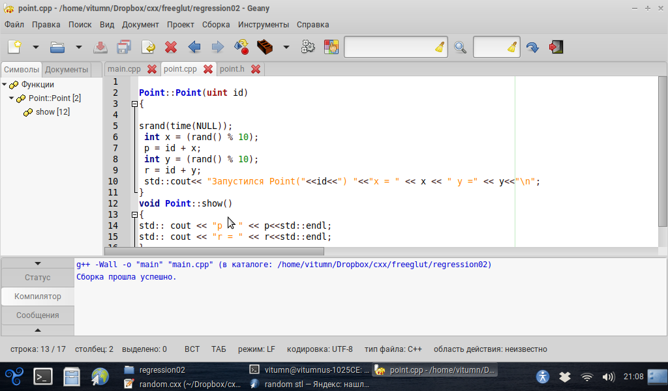Navigate forward one location arrow

point(217,47)
